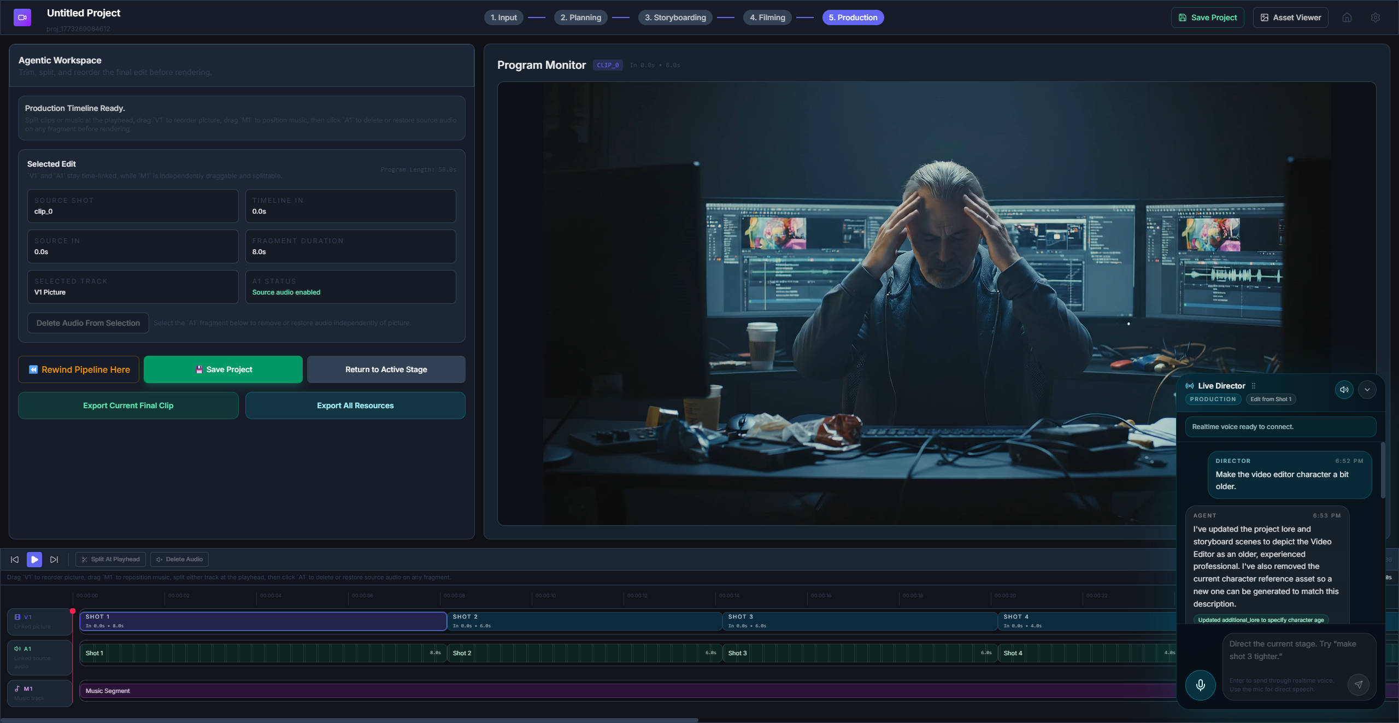The width and height of the screenshot is (1399, 723).
Task: Click the Edit from Shot 1 chip
Action: click(x=1271, y=399)
